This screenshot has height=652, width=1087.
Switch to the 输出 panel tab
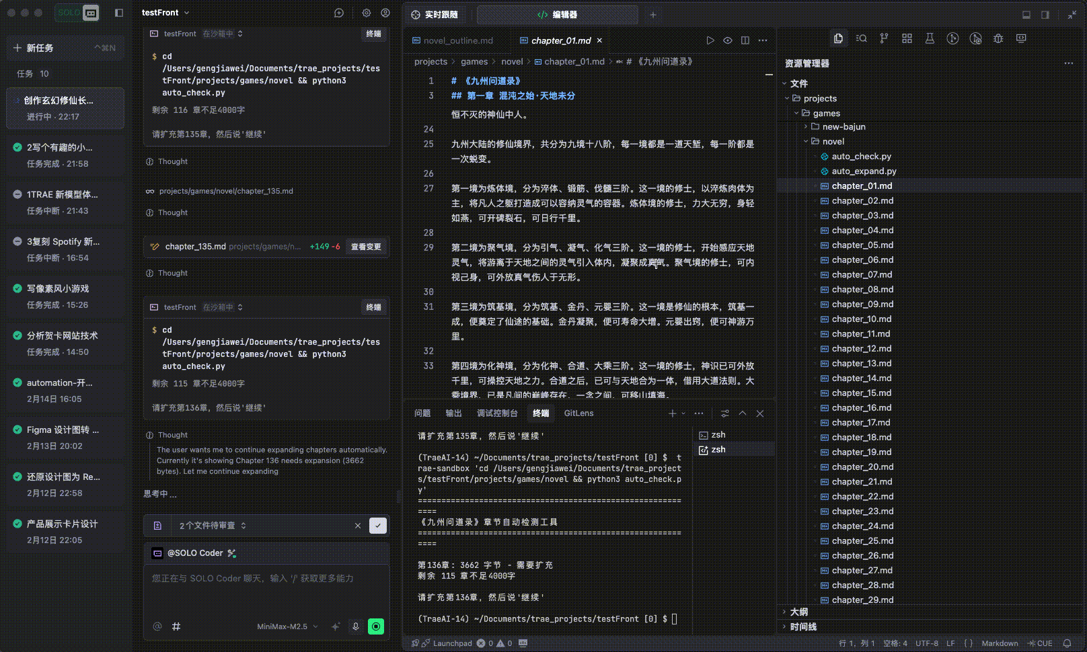pos(454,413)
